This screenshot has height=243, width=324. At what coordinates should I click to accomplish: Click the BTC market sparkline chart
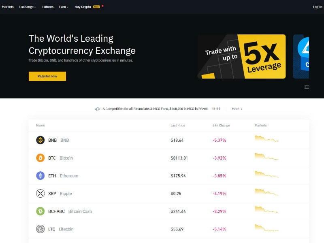pyautogui.click(x=266, y=156)
